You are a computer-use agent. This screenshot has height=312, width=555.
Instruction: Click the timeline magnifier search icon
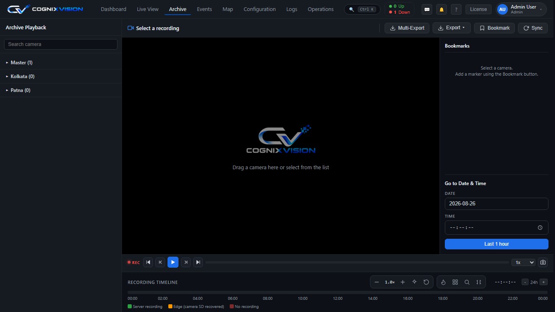coord(467,282)
